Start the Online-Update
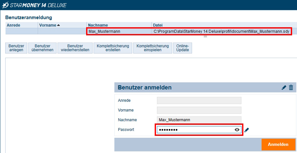 click(183, 48)
